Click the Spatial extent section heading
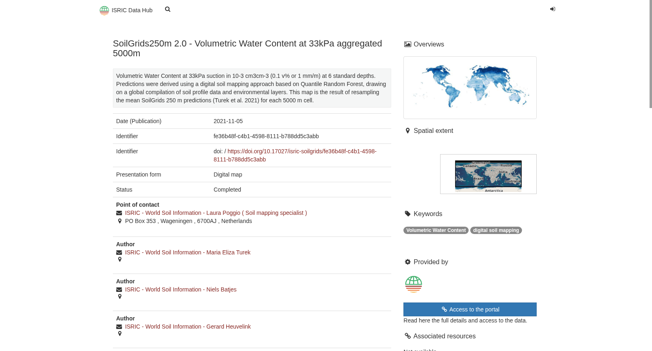652x351 pixels. coord(433,130)
